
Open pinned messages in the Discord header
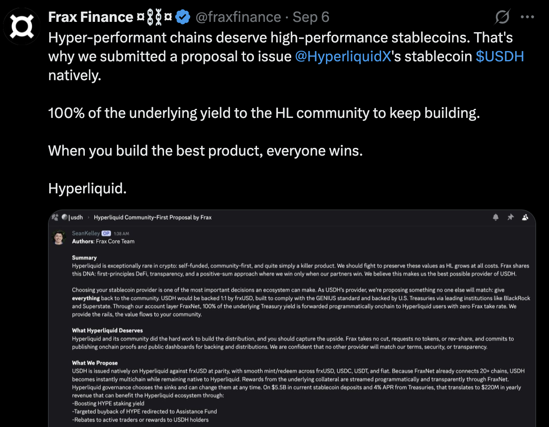coord(510,217)
